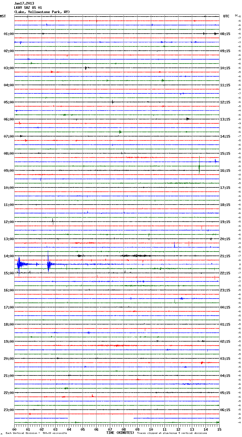Image resolution: width=242 pixels, height=437 pixels.
Task: Click the black spike on the 12:00 trace
Action: pyautogui.click(x=53, y=222)
